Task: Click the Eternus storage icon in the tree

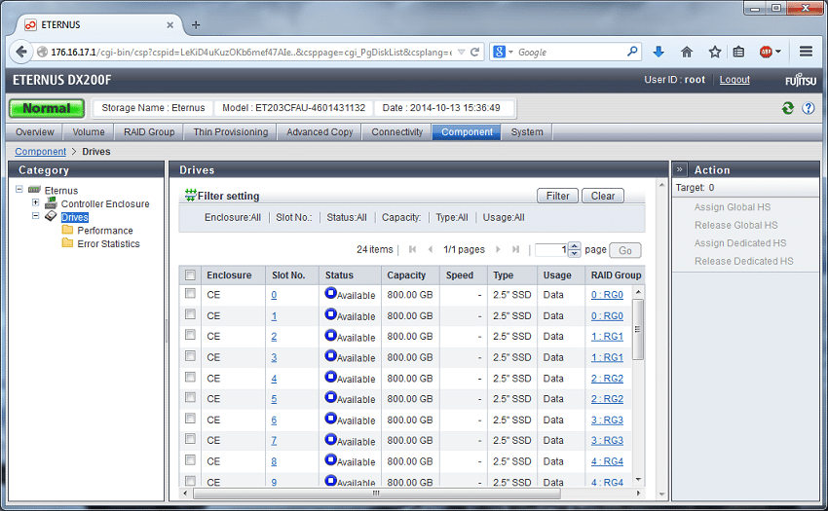Action: pyautogui.click(x=34, y=190)
